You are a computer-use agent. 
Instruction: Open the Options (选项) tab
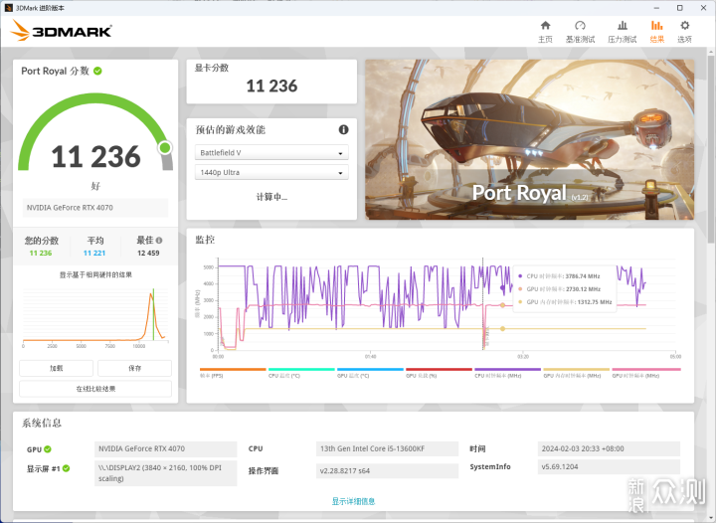point(684,32)
